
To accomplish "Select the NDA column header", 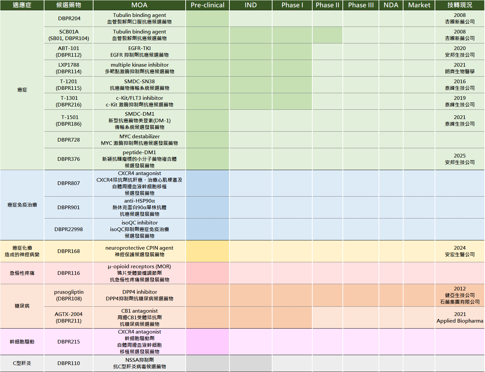I will (x=391, y=5).
